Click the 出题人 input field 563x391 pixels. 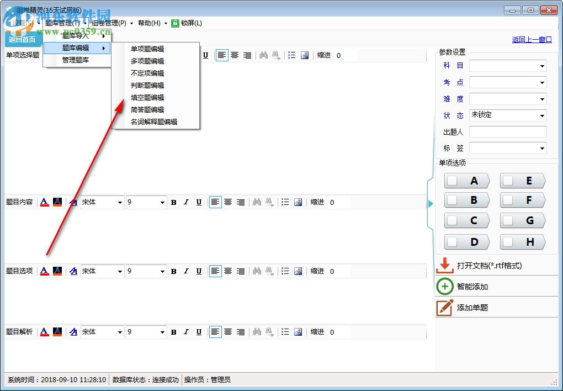[x=508, y=132]
